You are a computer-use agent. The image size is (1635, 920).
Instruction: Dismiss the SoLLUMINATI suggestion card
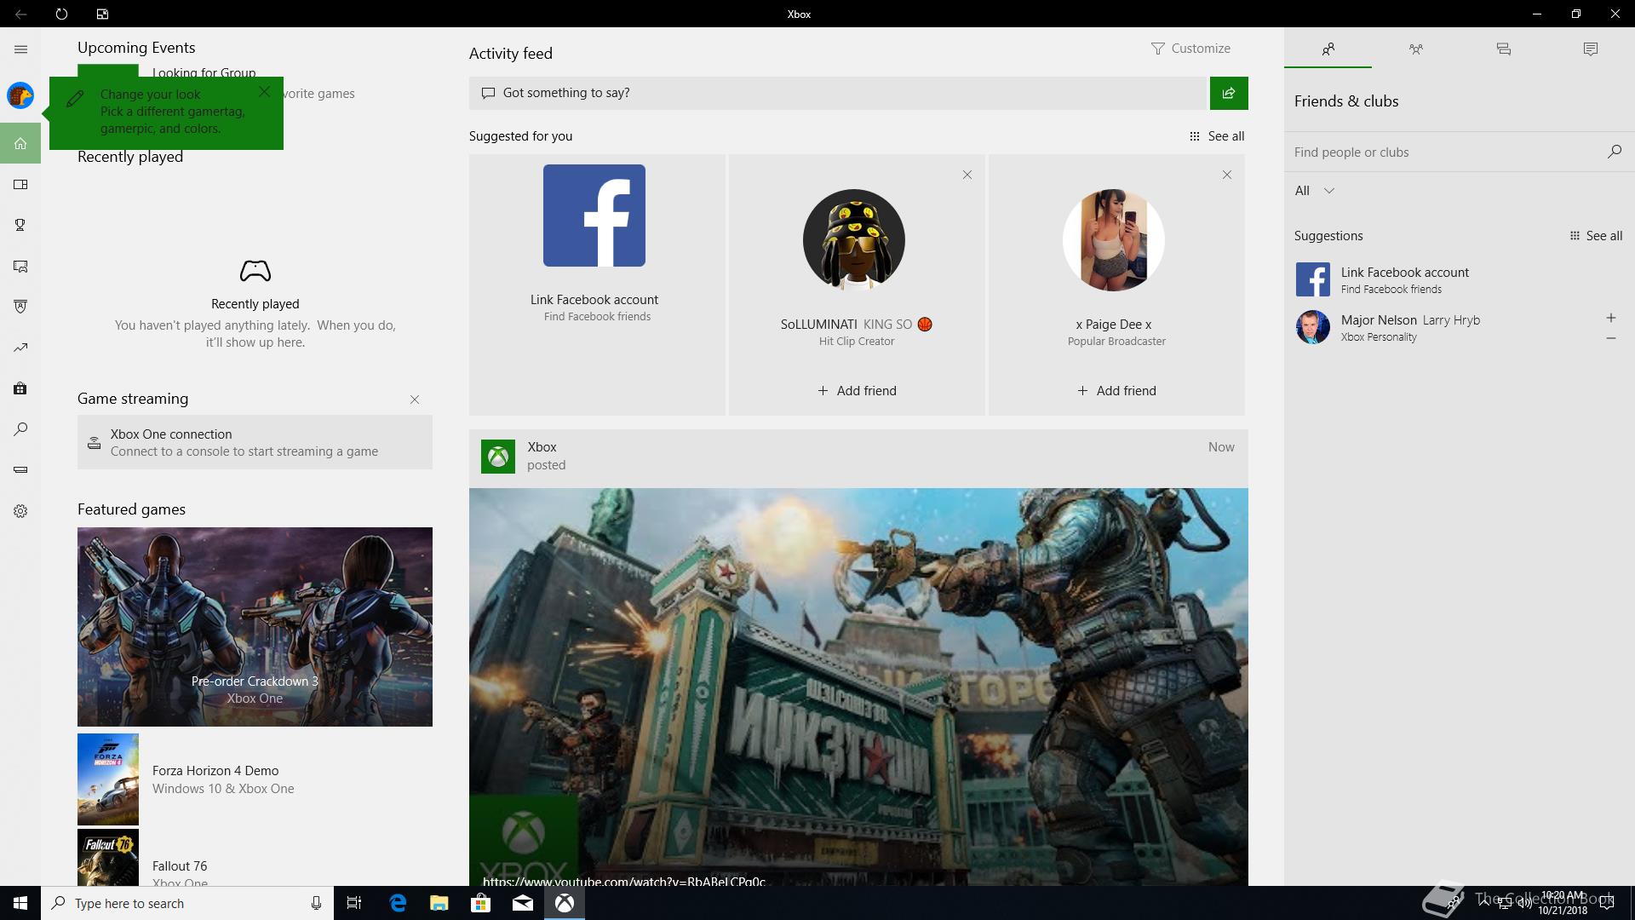pyautogui.click(x=967, y=175)
